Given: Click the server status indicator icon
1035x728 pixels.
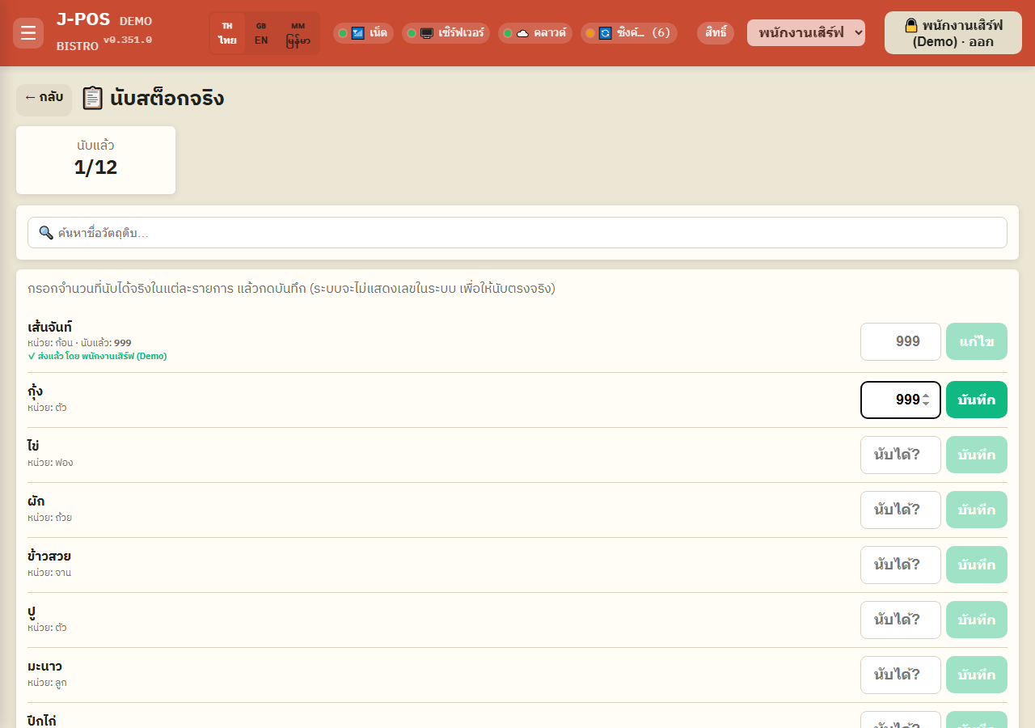Looking at the screenshot, I should [x=427, y=33].
